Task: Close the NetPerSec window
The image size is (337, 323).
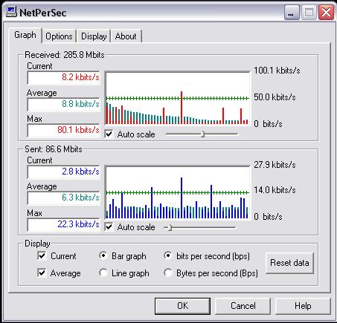Action: point(326,13)
